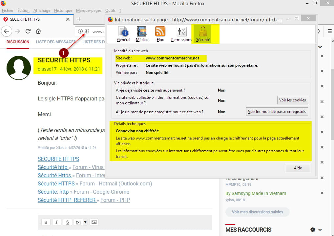Open the Général tab in page info
Viewport: 334px width, 236px height.
coord(124,34)
